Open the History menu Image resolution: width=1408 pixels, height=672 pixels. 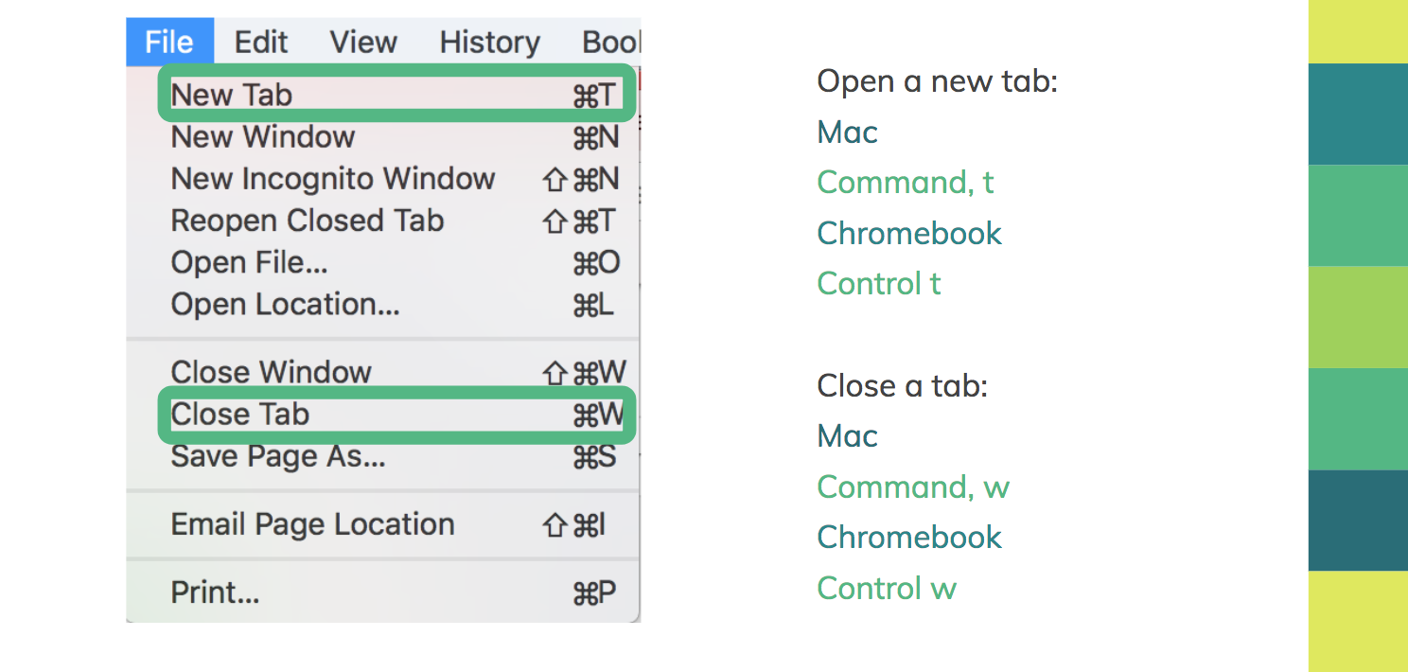489,43
